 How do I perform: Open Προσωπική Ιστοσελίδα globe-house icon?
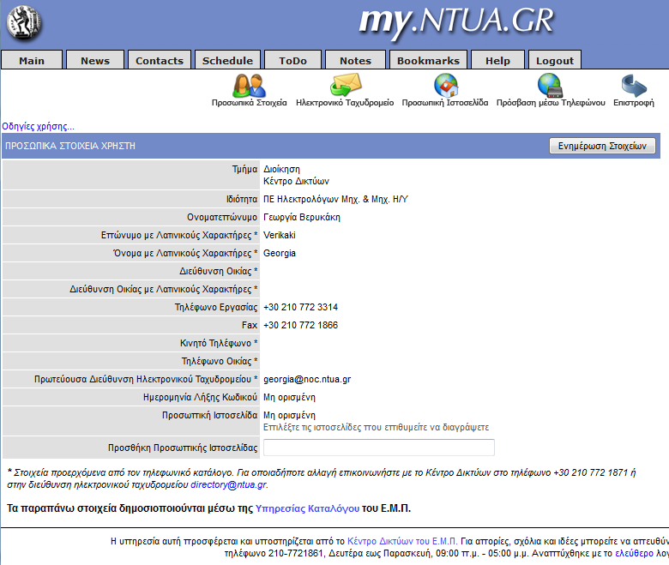(x=446, y=85)
